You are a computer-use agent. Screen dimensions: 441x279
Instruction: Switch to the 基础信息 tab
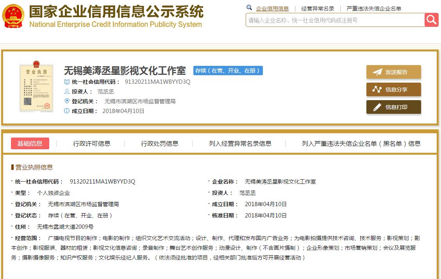[30, 143]
